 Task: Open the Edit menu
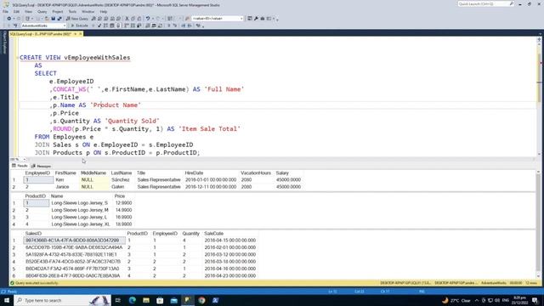point(16,11)
